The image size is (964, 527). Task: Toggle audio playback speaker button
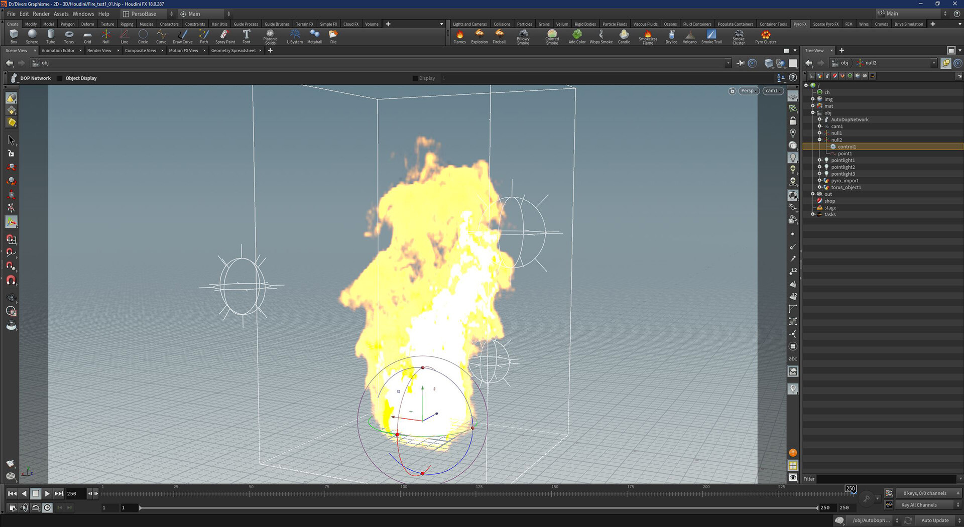[24, 507]
